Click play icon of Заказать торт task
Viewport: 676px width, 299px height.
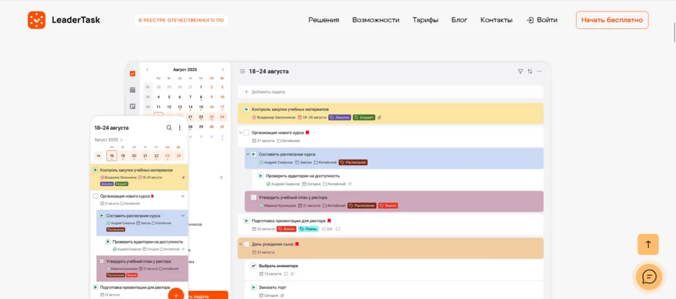[254, 287]
